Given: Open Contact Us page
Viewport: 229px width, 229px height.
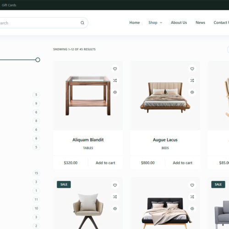Looking at the screenshot, I should pos(221,22).
